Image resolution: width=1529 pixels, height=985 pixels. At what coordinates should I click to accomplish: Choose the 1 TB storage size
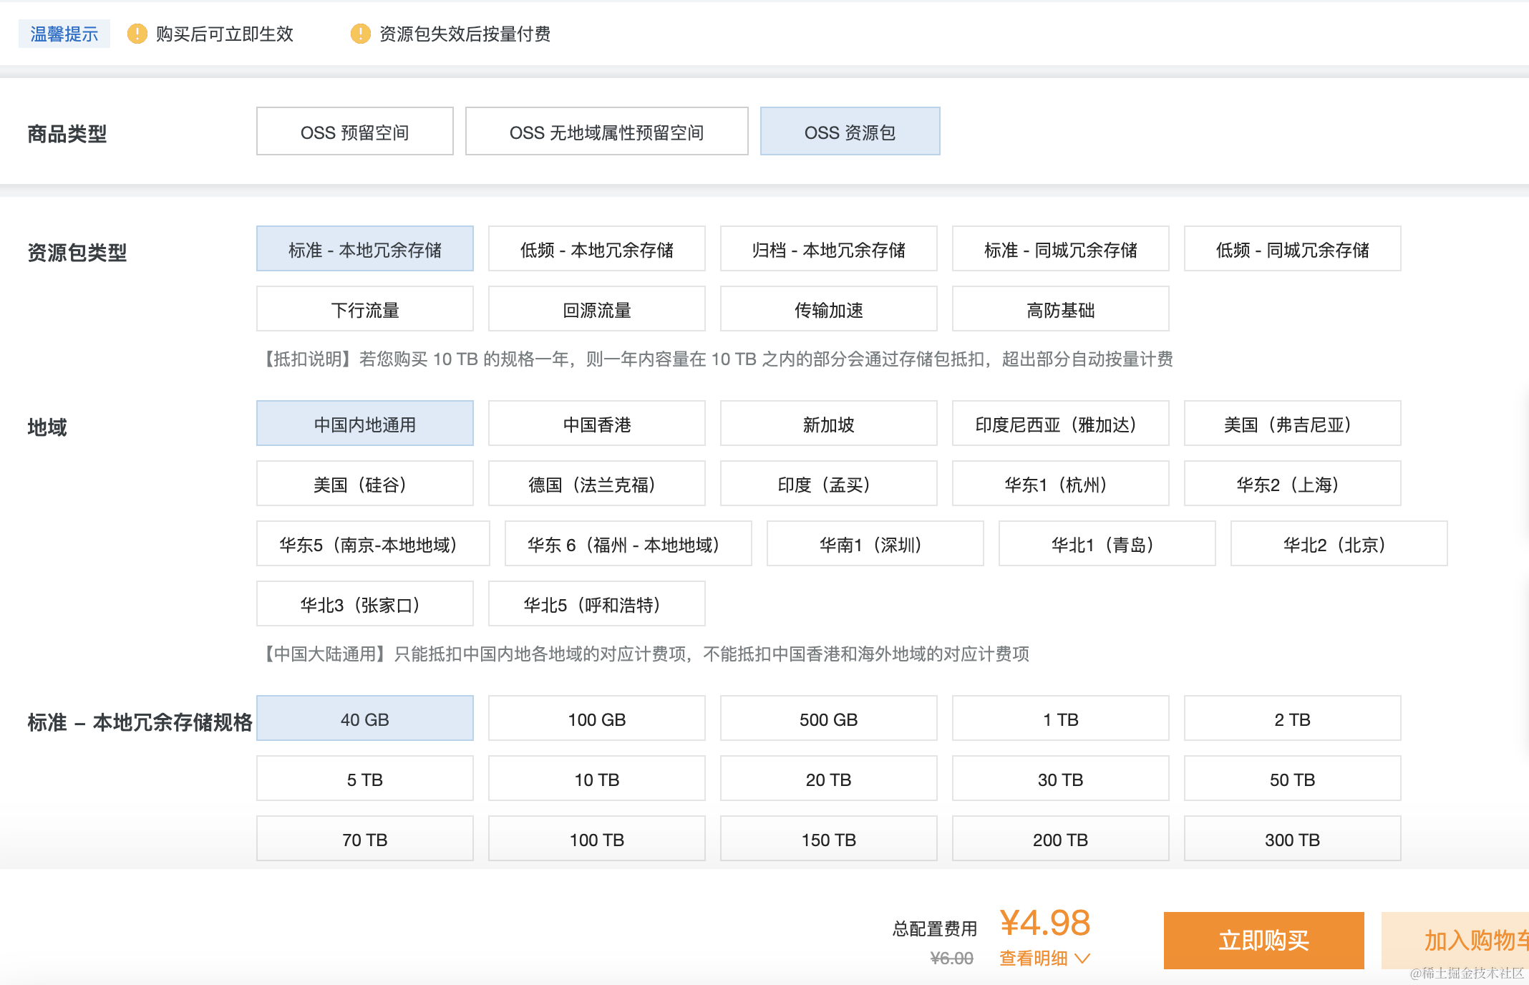1060,719
